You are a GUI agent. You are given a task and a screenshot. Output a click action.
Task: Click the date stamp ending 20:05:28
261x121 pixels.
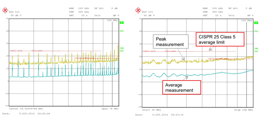tap(26, 114)
